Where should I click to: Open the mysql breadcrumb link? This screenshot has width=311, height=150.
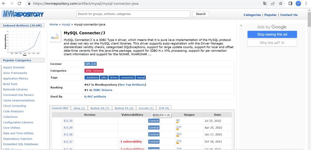66,24
